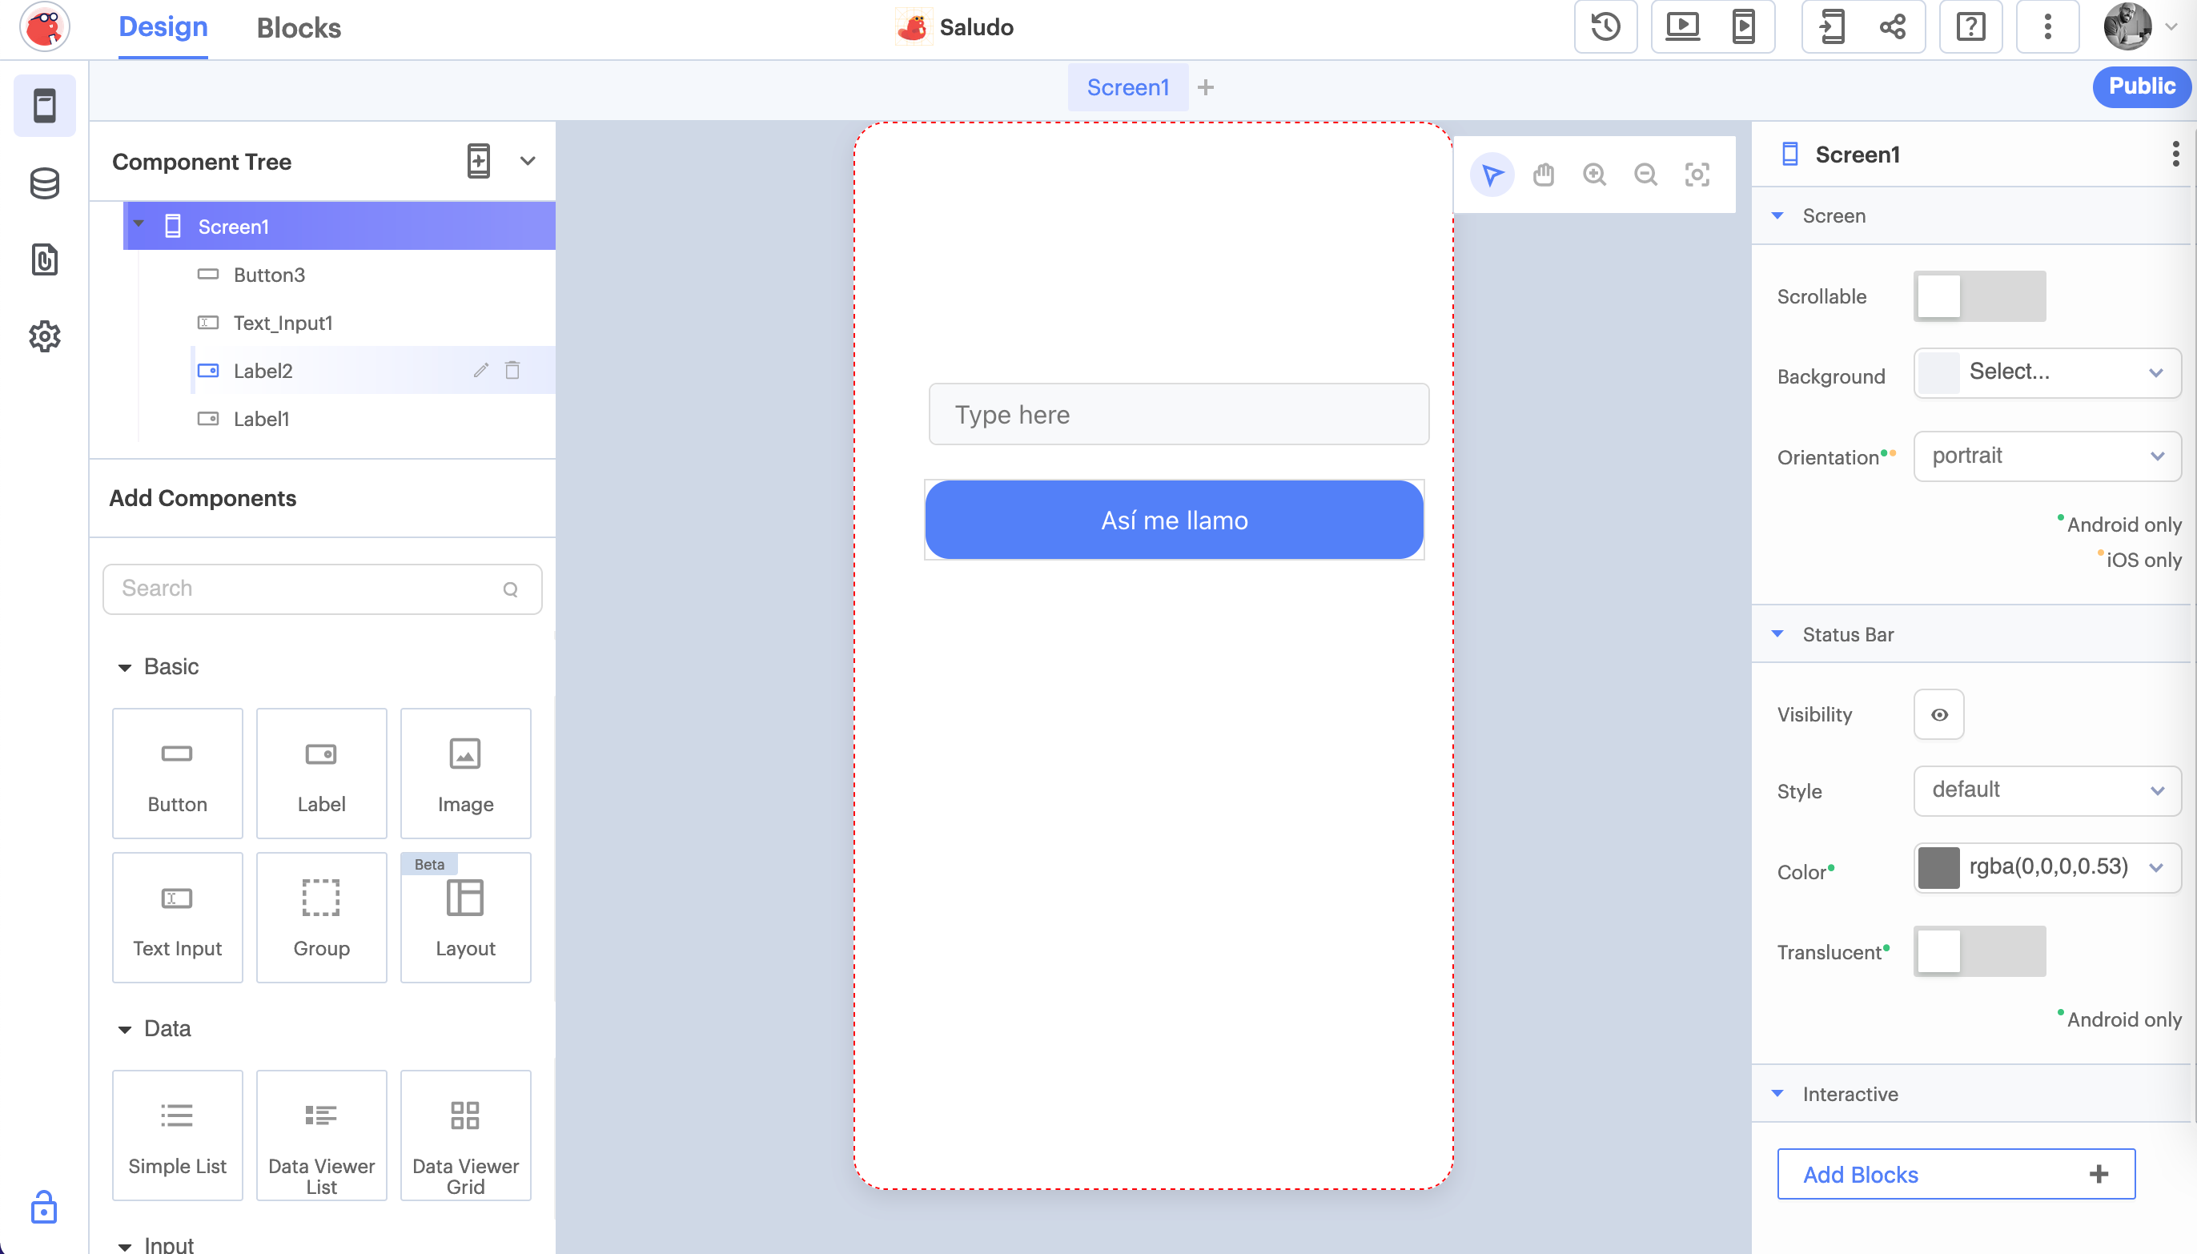Viewport: 2197px width, 1254px height.
Task: Click the Status Bar color swatch
Action: [x=1938, y=867]
